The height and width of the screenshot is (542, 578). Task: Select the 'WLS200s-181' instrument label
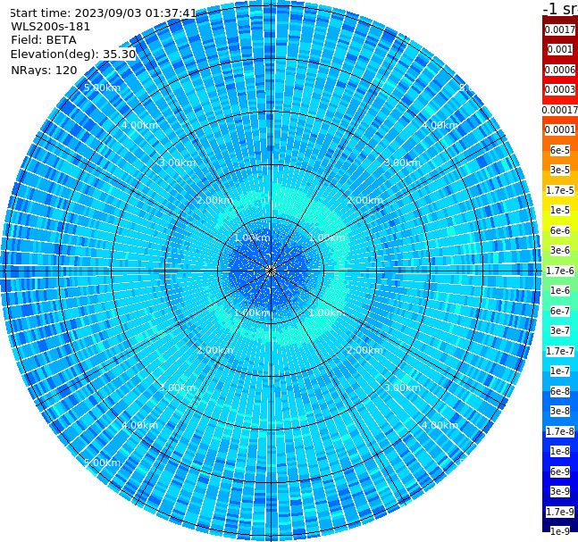pyautogui.click(x=51, y=27)
